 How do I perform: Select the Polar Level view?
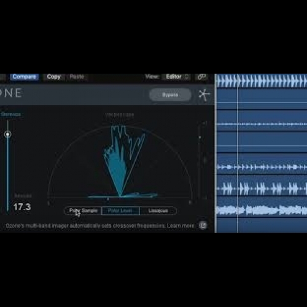[x=120, y=211]
